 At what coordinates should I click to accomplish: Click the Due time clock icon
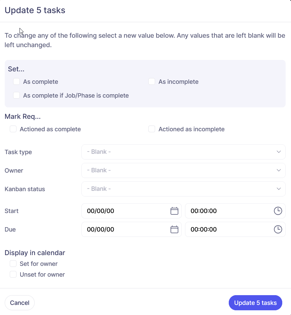pos(278,230)
